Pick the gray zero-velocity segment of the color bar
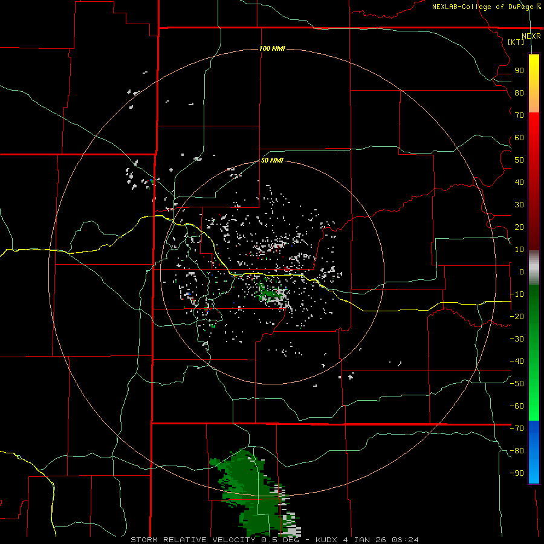 (534, 268)
